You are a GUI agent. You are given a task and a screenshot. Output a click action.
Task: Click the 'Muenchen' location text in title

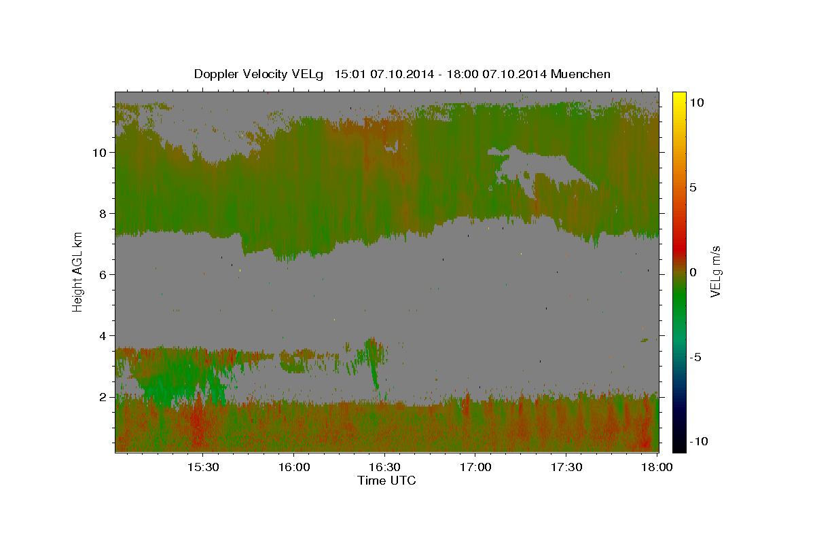pyautogui.click(x=581, y=74)
